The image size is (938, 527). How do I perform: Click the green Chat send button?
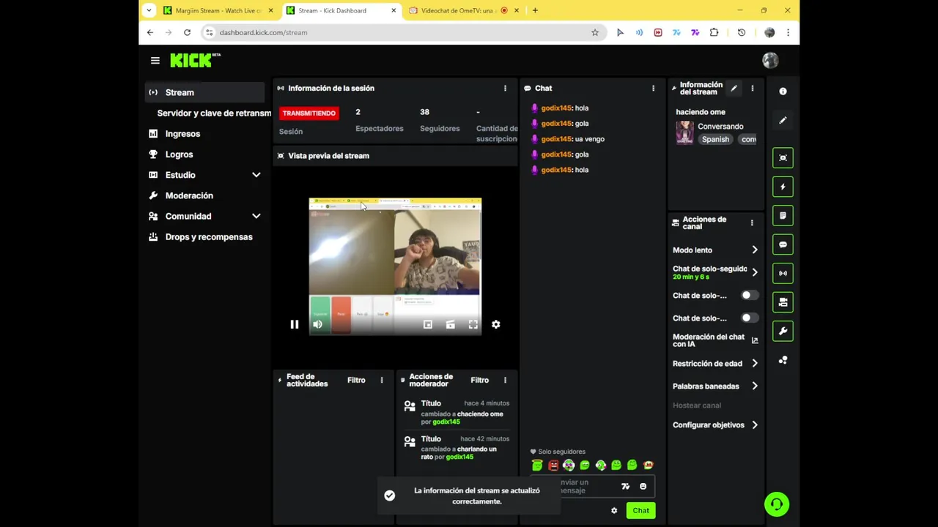[641, 511]
